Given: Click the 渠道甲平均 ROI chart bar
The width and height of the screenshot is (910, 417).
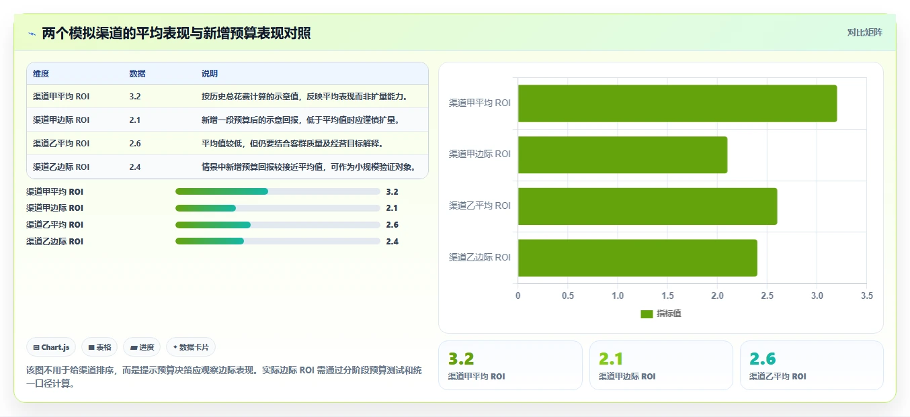Looking at the screenshot, I should point(677,103).
